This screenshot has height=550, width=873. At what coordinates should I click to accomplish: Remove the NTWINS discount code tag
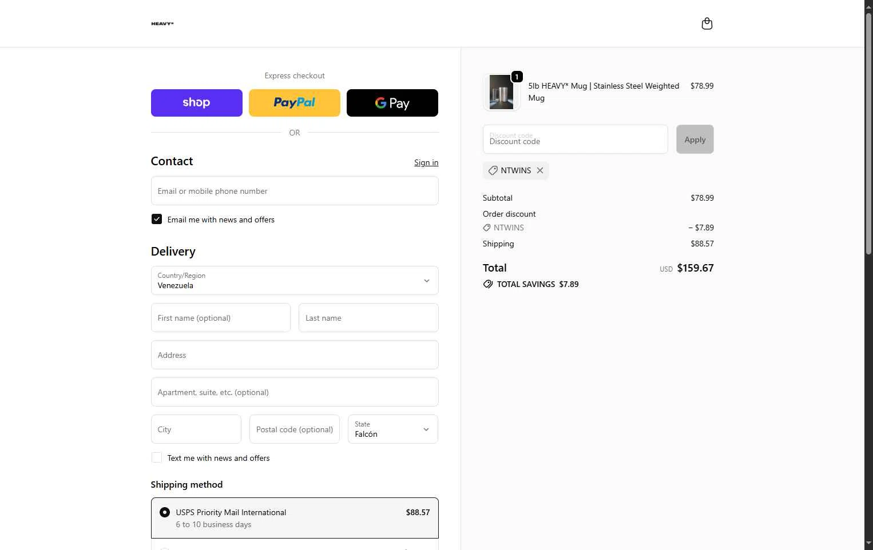pos(539,170)
